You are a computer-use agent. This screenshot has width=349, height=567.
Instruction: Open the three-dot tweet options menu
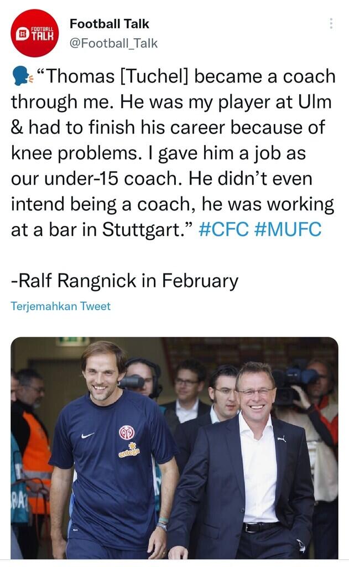coord(331,23)
